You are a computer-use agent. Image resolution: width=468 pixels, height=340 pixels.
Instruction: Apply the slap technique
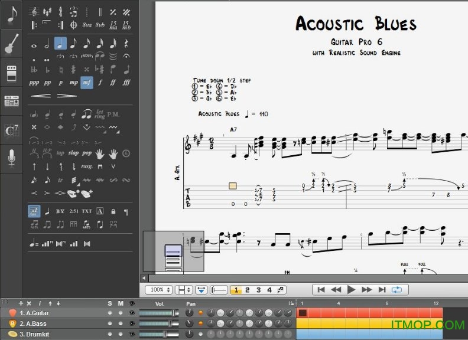73,153
